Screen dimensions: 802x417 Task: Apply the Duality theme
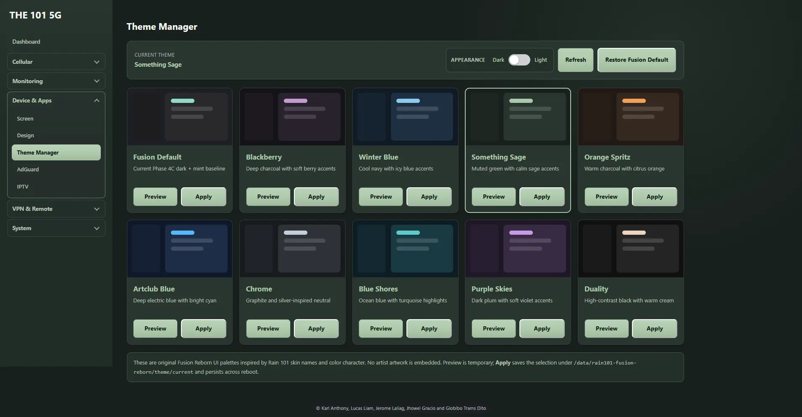coord(655,328)
